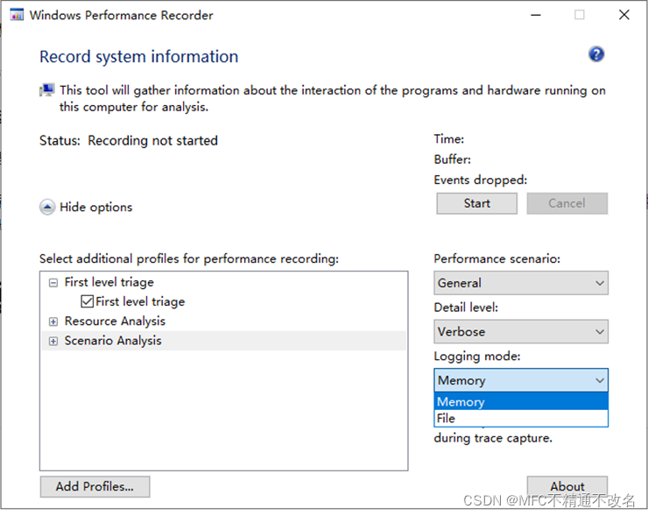Open the Add Profiles dialog
The height and width of the screenshot is (516, 648).
pyautogui.click(x=95, y=486)
